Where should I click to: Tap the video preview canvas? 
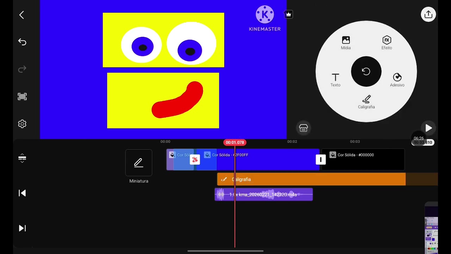click(x=163, y=69)
